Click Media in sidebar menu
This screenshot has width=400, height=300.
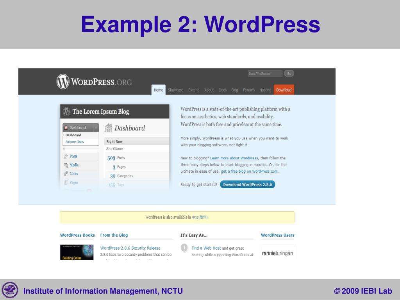[74, 165]
